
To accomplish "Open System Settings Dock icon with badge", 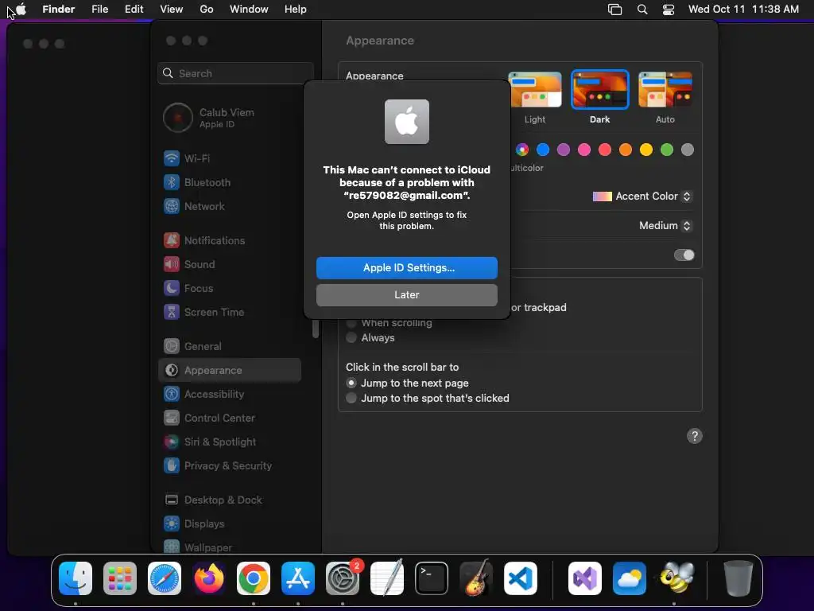I will (343, 578).
